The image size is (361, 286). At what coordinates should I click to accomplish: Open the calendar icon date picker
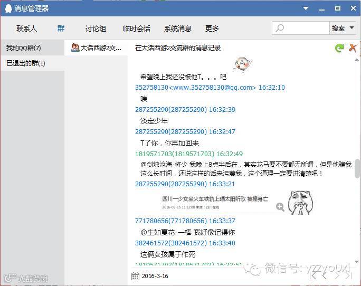click(135, 276)
